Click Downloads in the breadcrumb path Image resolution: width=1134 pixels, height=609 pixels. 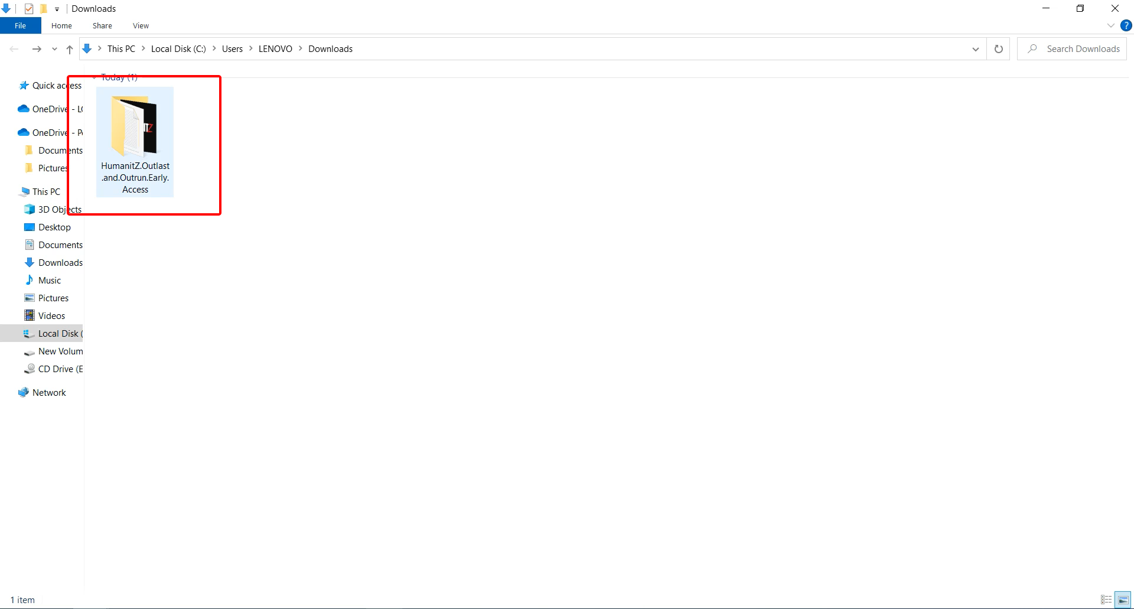(330, 49)
